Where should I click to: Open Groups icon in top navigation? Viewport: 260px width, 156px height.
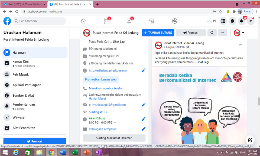tap(175, 21)
